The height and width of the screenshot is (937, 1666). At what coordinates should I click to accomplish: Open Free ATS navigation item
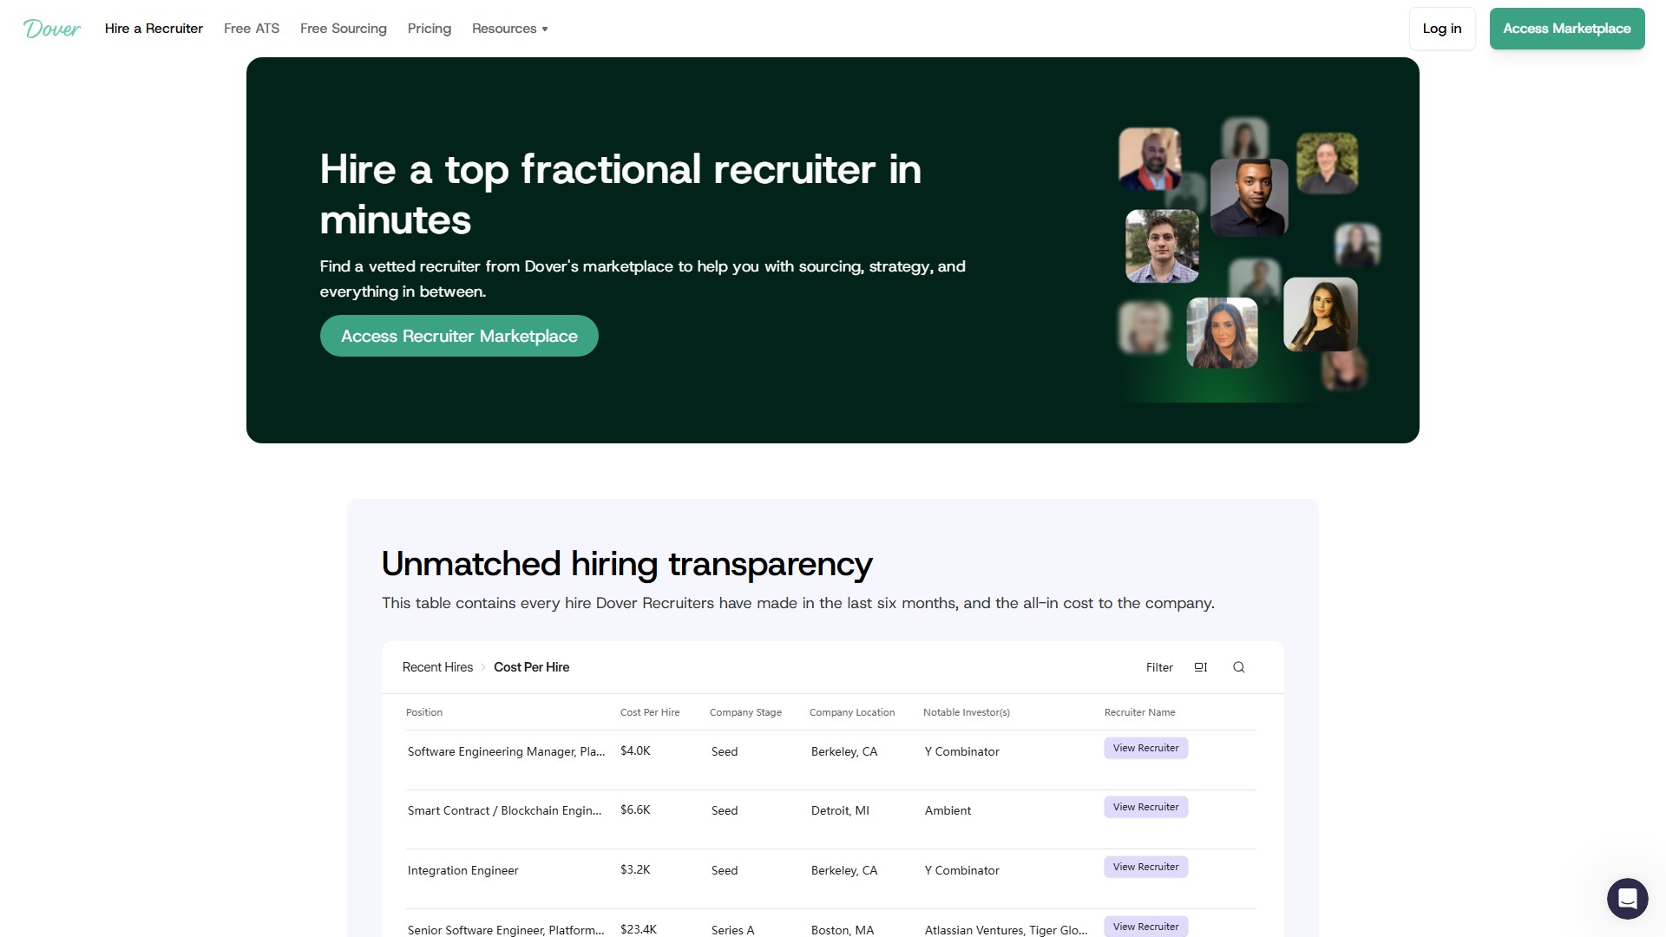252,29
